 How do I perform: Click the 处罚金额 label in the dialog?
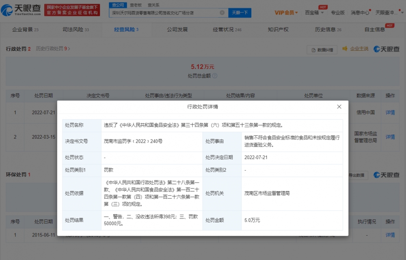pyautogui.click(x=215, y=220)
